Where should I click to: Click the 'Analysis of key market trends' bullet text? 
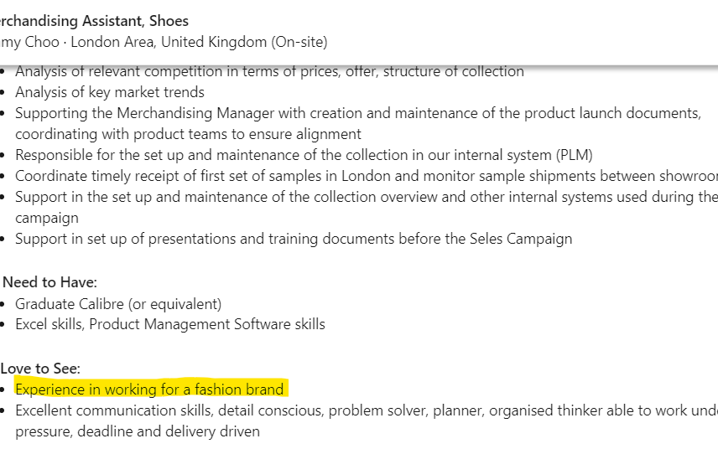(x=110, y=92)
